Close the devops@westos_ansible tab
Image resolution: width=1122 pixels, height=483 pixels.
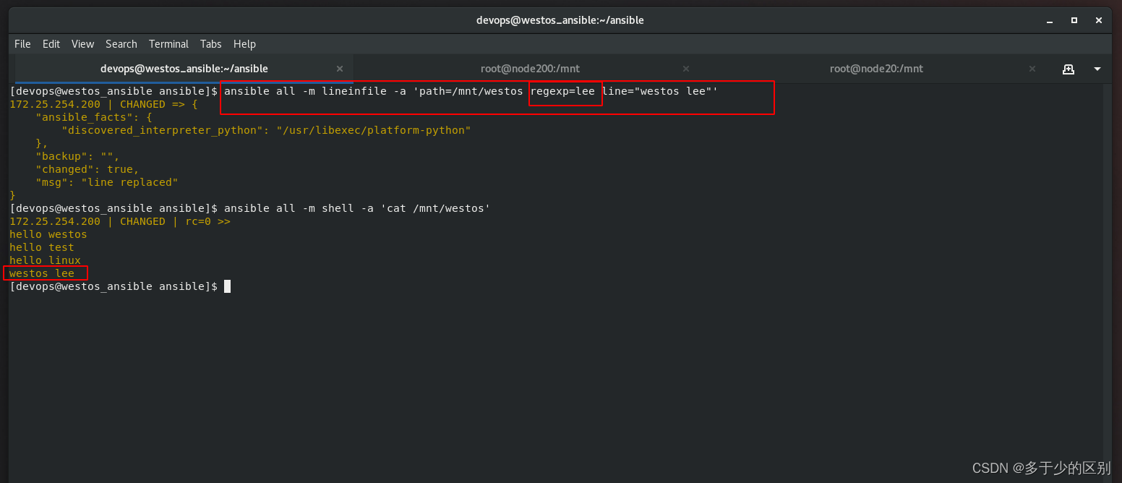click(x=340, y=69)
